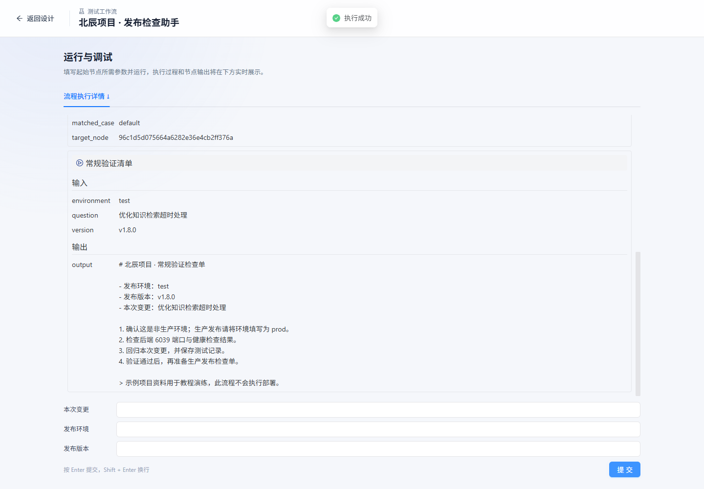Click the line 本次变更：优化知识检索超时处理 in output

point(173,308)
